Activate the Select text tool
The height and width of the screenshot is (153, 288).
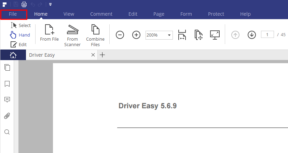pos(21,25)
